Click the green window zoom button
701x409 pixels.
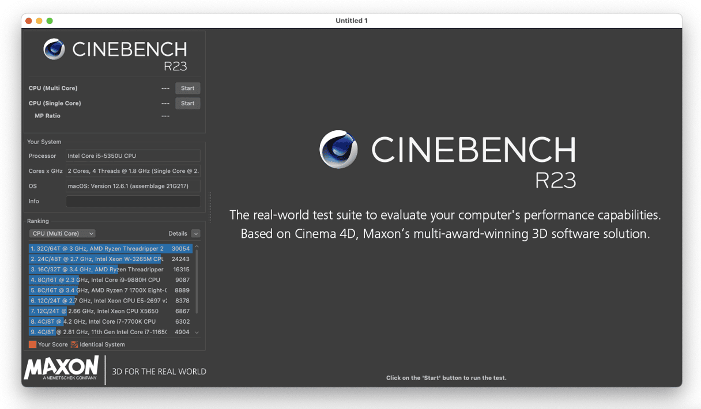point(50,21)
